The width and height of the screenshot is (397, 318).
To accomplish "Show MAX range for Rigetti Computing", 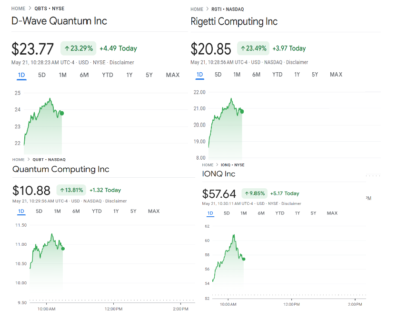I will [x=336, y=75].
